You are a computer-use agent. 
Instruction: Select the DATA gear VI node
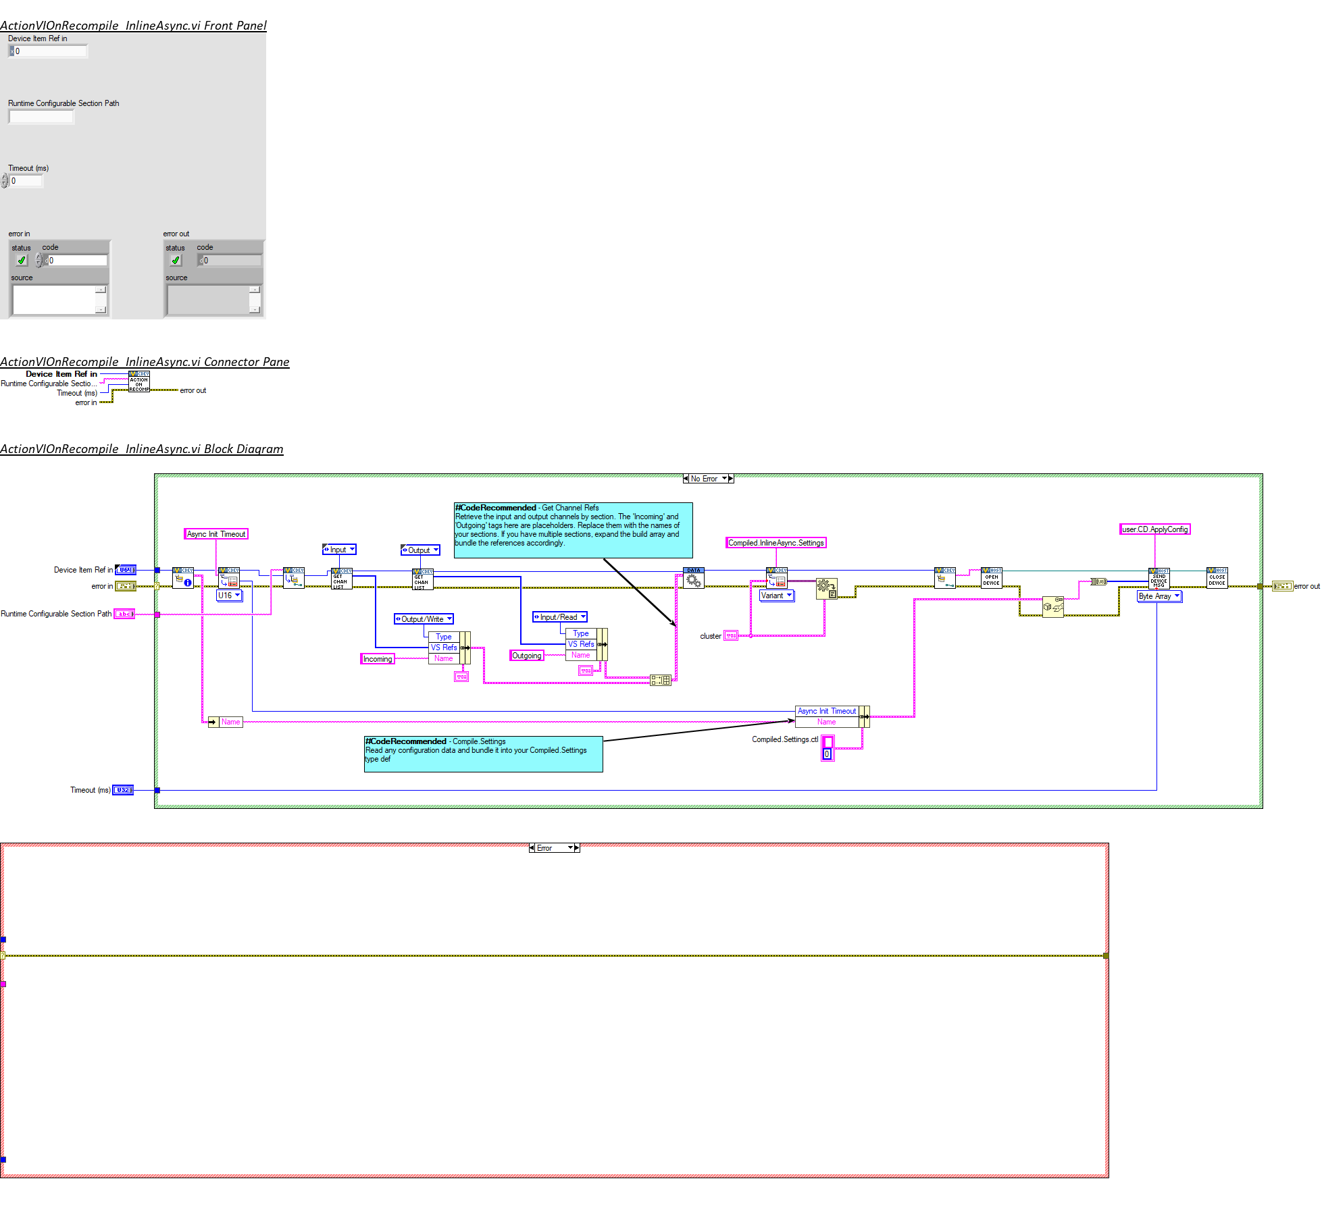click(693, 578)
